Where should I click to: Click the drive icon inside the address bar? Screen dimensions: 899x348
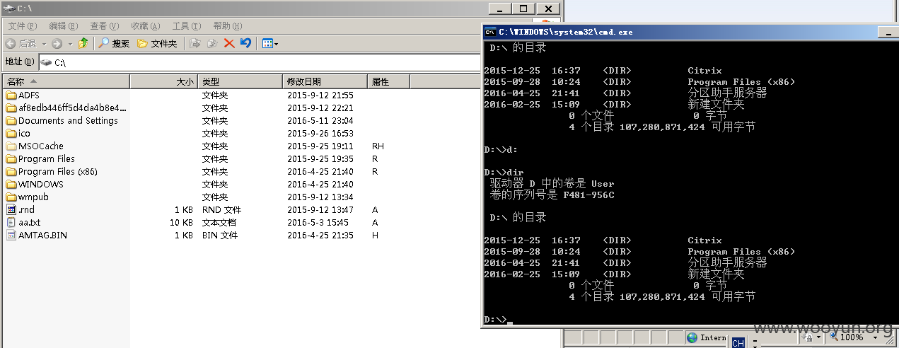click(47, 62)
